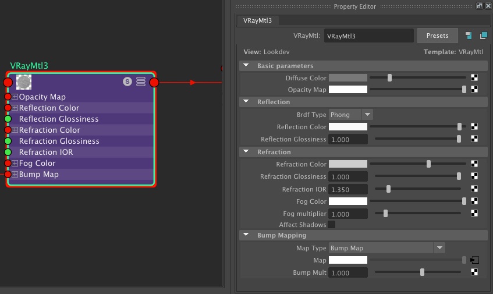Click the VRayMtl3 node main output port
Screen dimensions: 493x294
[x=154, y=83]
